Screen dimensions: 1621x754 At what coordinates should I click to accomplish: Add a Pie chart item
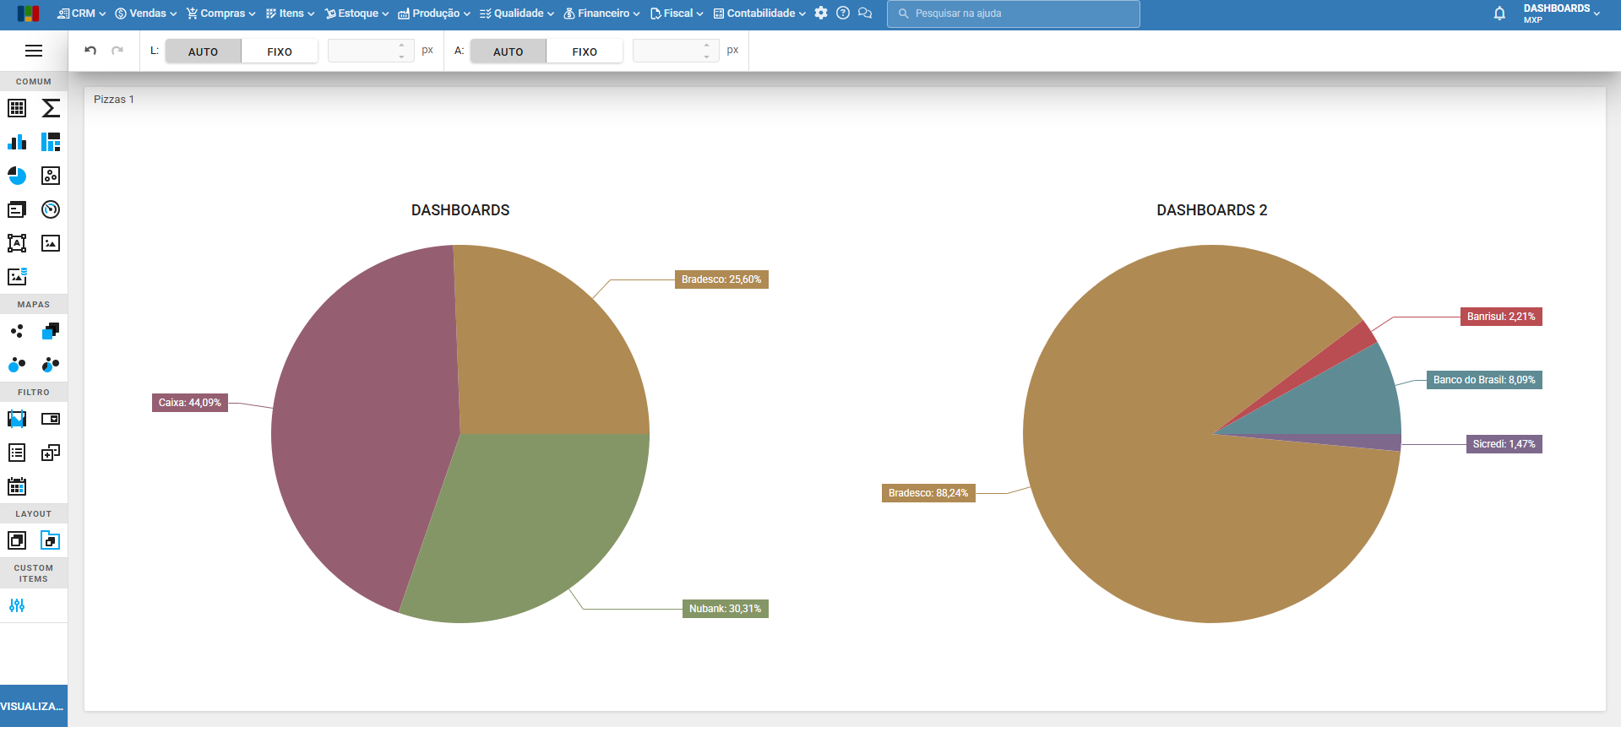coord(17,176)
